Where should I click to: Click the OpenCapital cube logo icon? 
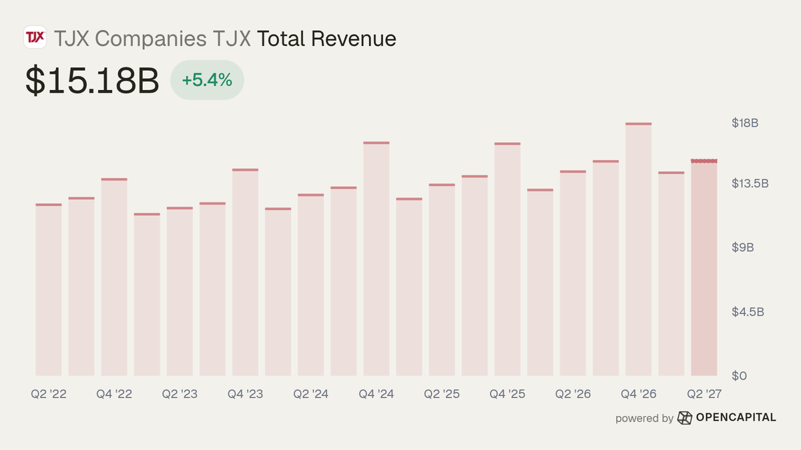click(x=685, y=418)
